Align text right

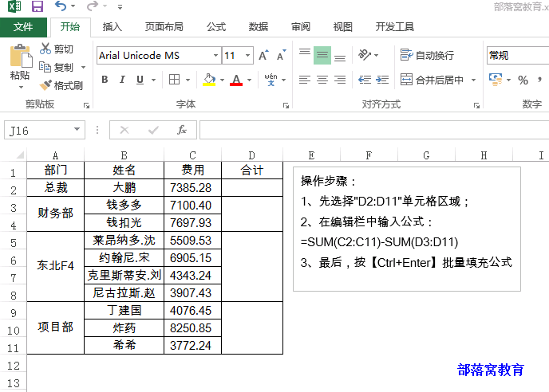(340, 80)
